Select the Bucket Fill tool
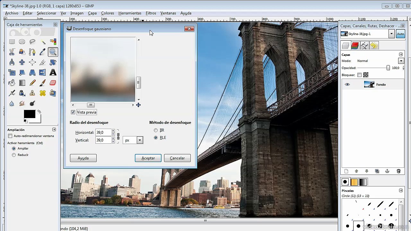This screenshot has height=231, width=411. tap(12, 83)
